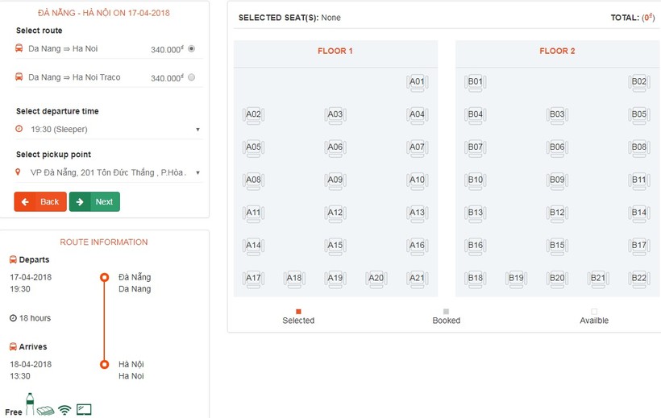The width and height of the screenshot is (661, 418).
Task: Click the gray Booked legend swatch
Action: click(x=446, y=311)
